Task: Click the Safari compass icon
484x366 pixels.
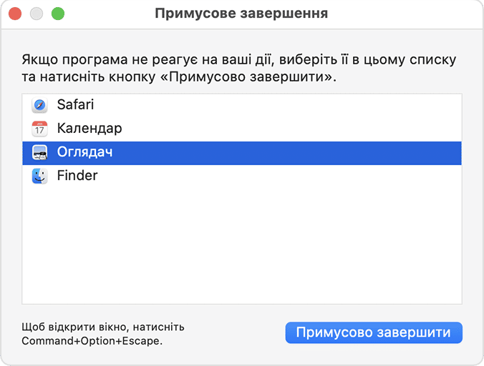Action: (39, 105)
